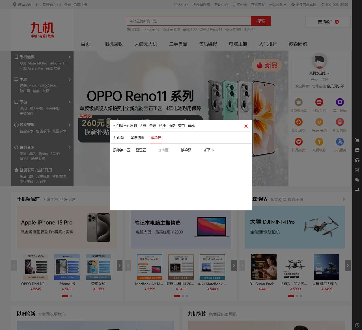
Task: Click the purple 二手良品 icon
Action: (340, 102)
